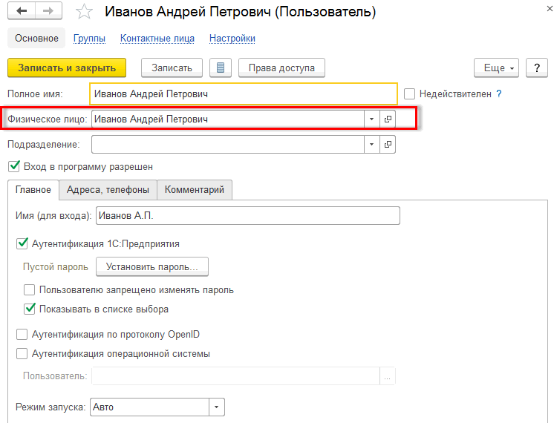Switch to the Адреса, телефоны tab
Screen dimensions: 554x423
pyautogui.click(x=108, y=190)
